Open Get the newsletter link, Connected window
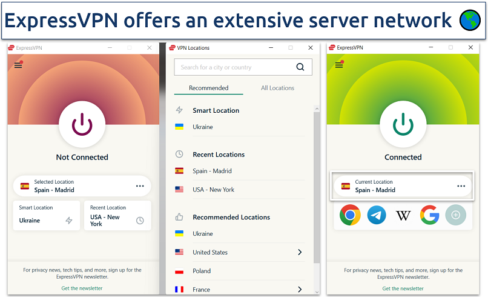 (403, 289)
